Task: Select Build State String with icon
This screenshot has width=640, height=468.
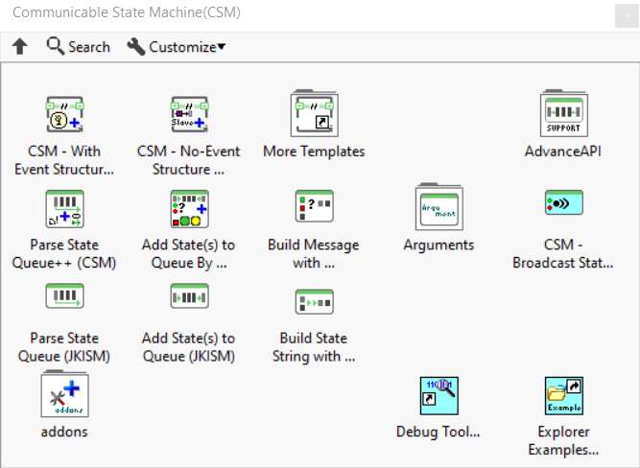Action: pyautogui.click(x=314, y=301)
